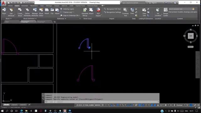The image size is (201, 113).
Task: Click the Print icon in quick access toolbar
Action: (21, 3)
